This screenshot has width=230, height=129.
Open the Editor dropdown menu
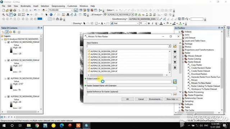tap(110, 10)
